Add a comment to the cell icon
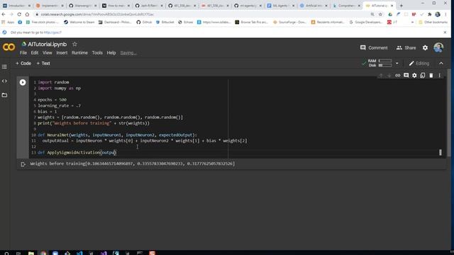454x255 pixels. (406, 76)
